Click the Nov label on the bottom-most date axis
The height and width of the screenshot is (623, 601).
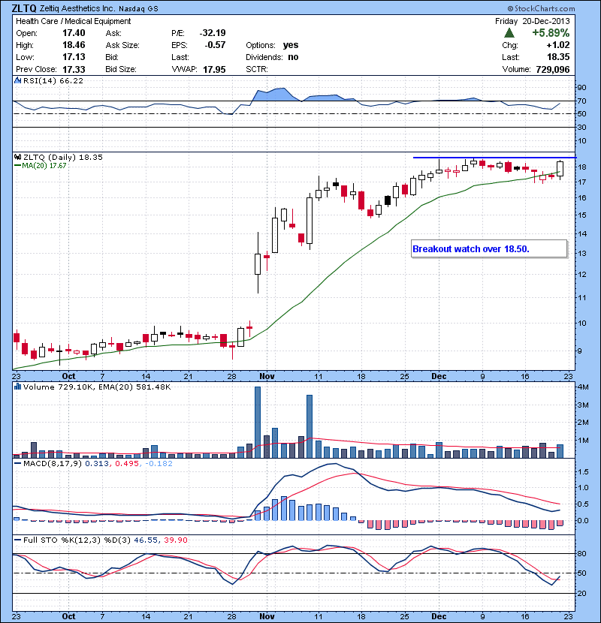(x=267, y=617)
